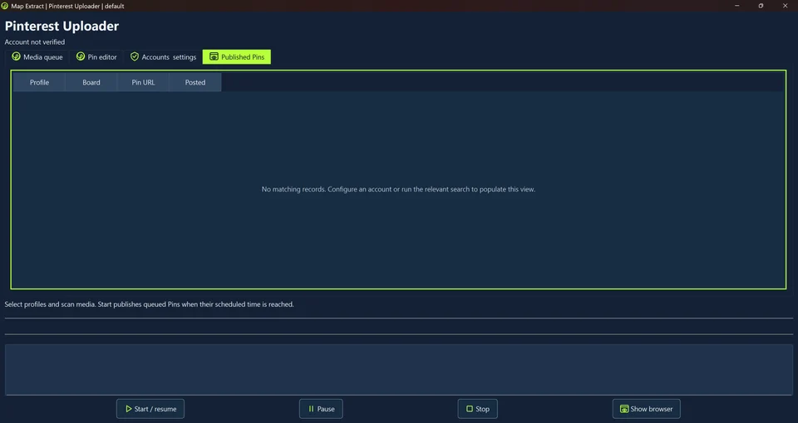Image resolution: width=798 pixels, height=423 pixels.
Task: Open the Pin editor tab
Action: pyautogui.click(x=96, y=57)
